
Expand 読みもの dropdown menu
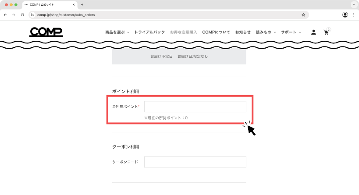[266, 32]
